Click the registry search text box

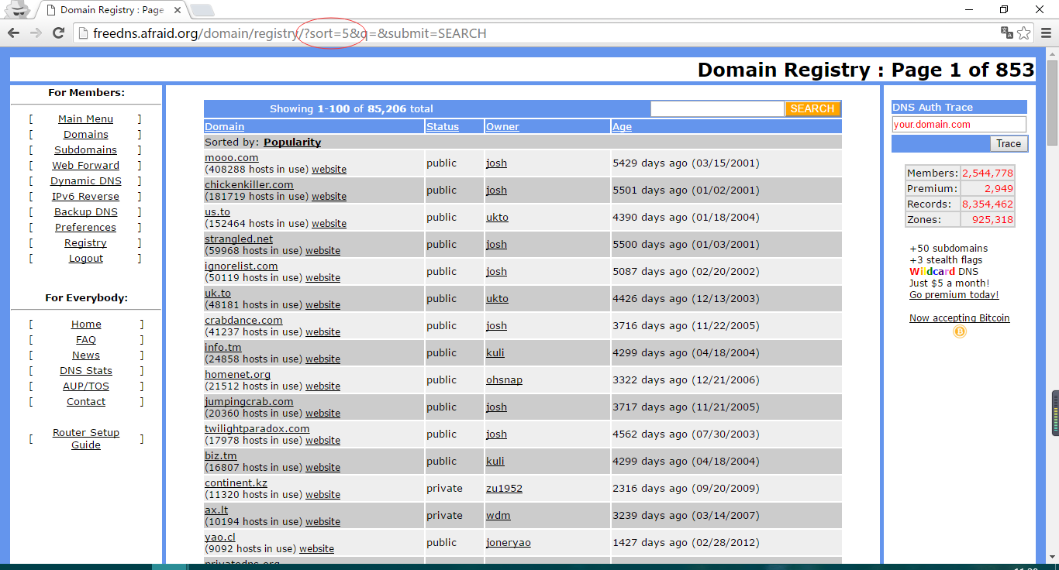pyautogui.click(x=717, y=108)
